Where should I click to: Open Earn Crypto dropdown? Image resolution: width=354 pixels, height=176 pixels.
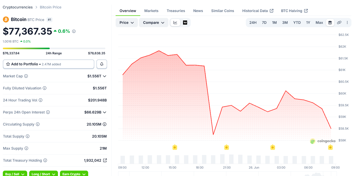(74, 173)
